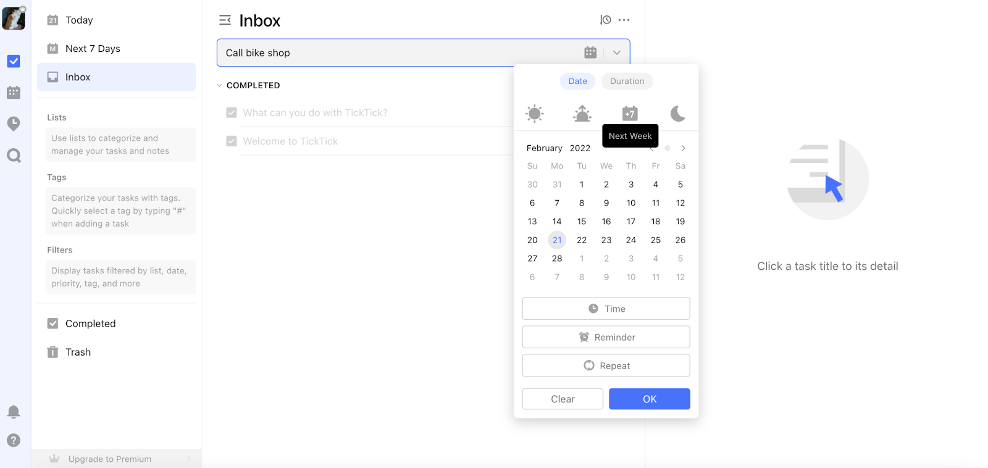The image size is (988, 468).
Task: Click the Reminder button
Action: click(606, 337)
